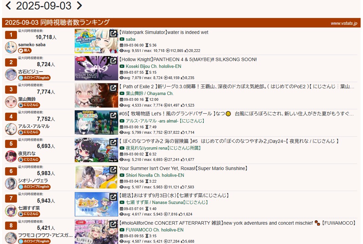Screen dimensions: 363x244
Task: Click rank 3 number badge
Action: click(x=11, y=89)
